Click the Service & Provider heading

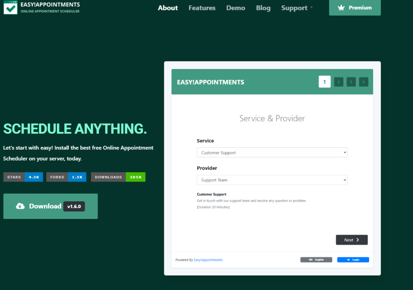coord(272,119)
